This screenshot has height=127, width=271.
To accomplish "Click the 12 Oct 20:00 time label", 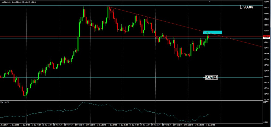I will pyautogui.click(x=58, y=125).
